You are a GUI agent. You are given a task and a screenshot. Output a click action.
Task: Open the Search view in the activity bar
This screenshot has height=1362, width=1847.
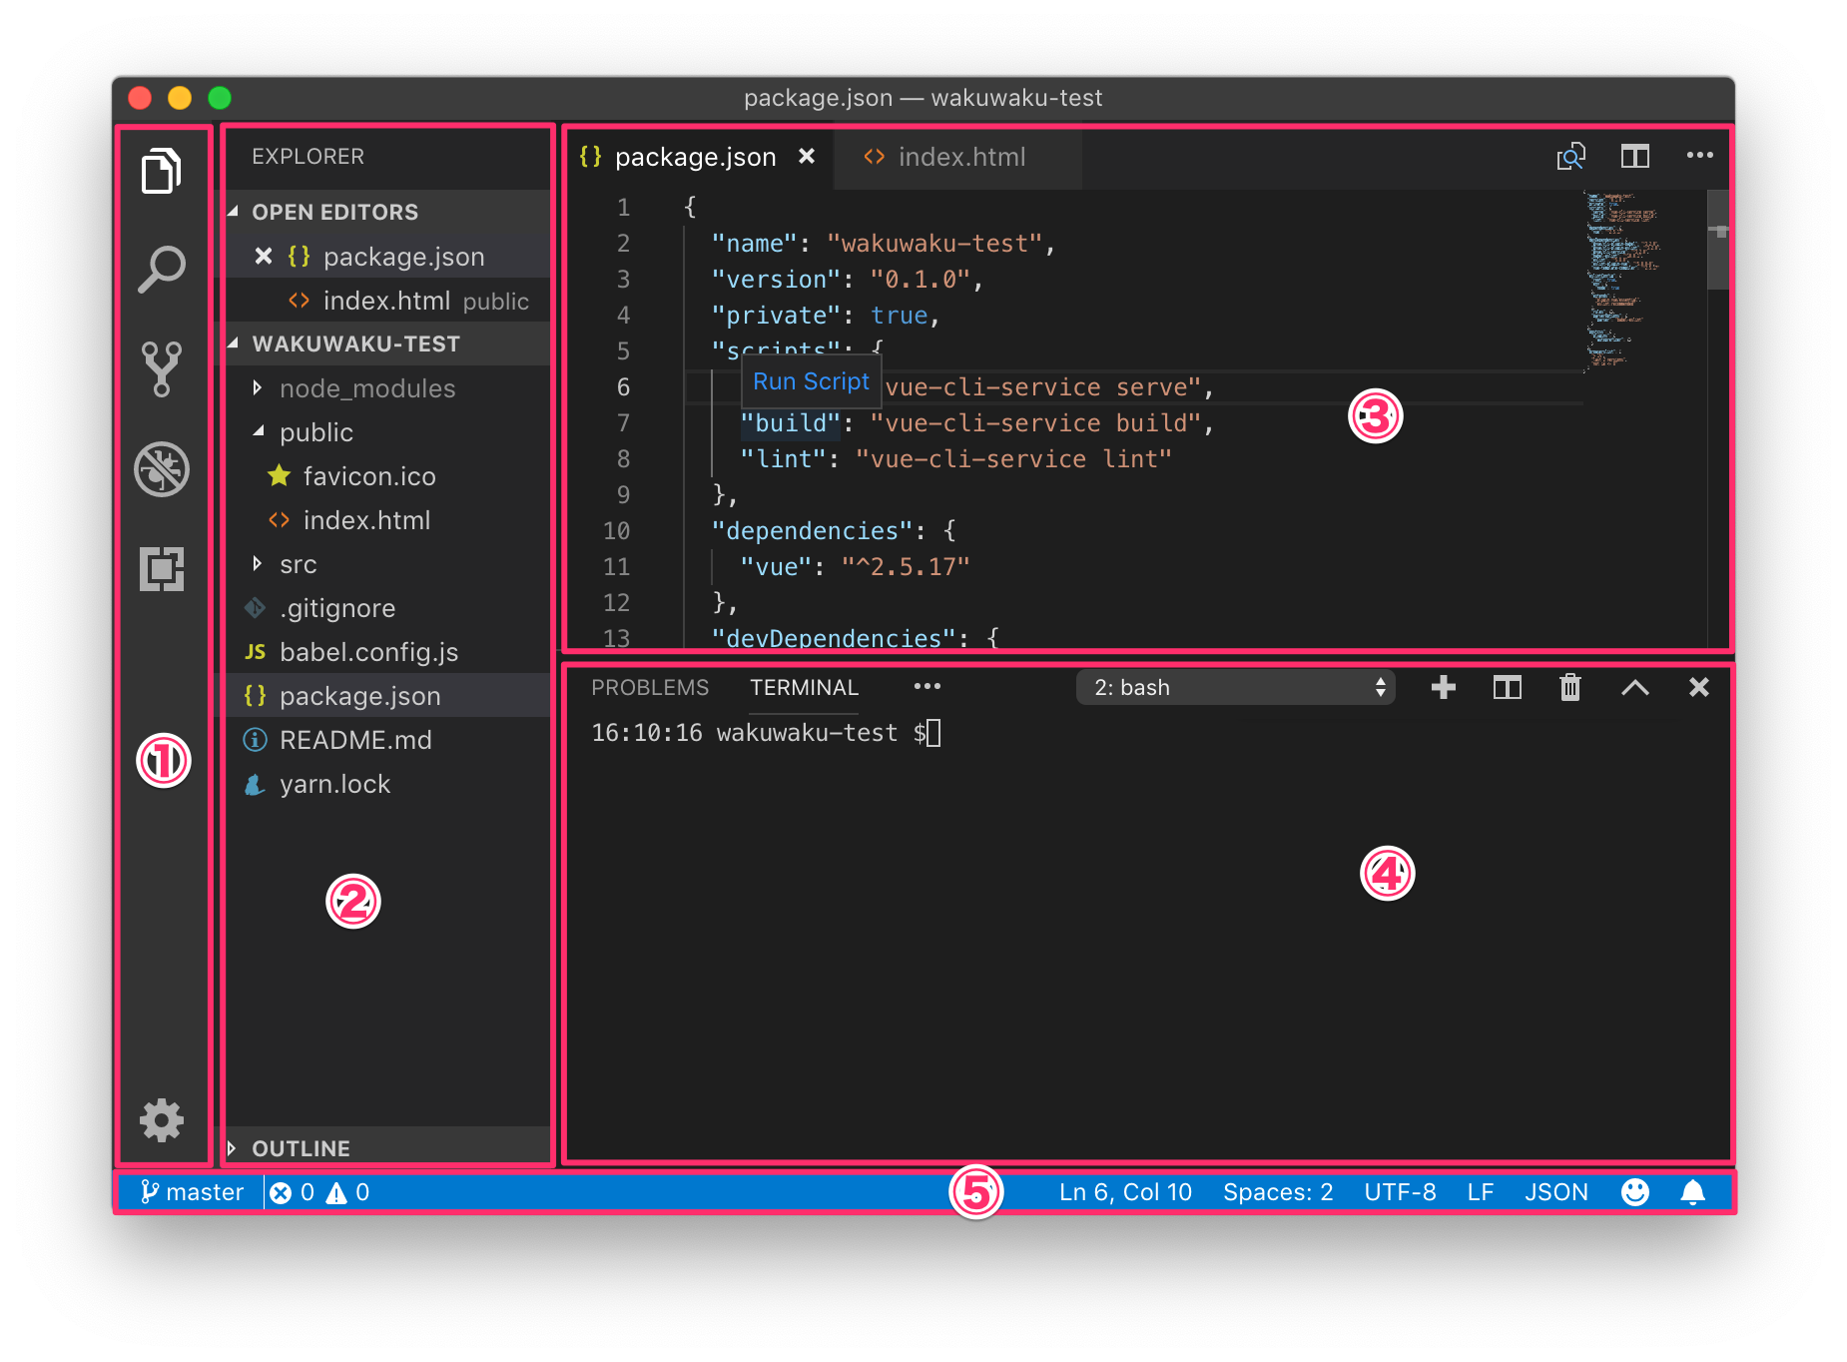[x=163, y=268]
